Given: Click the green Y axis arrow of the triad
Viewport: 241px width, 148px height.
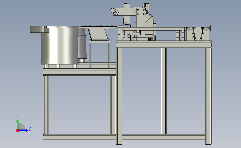Looking at the screenshot, I should click(x=18, y=125).
